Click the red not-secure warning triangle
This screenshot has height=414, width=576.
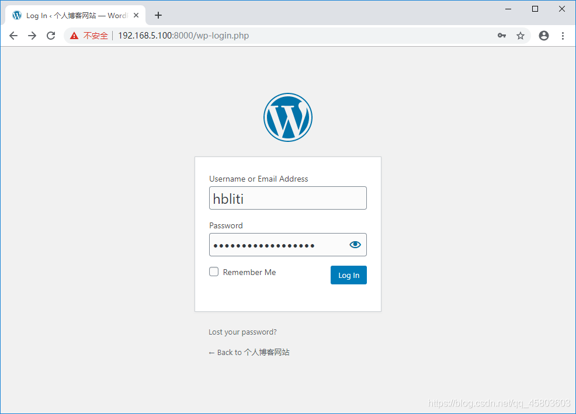[74, 36]
